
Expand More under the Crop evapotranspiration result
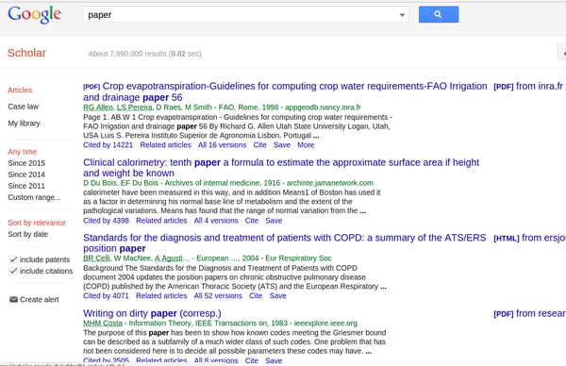306,144
